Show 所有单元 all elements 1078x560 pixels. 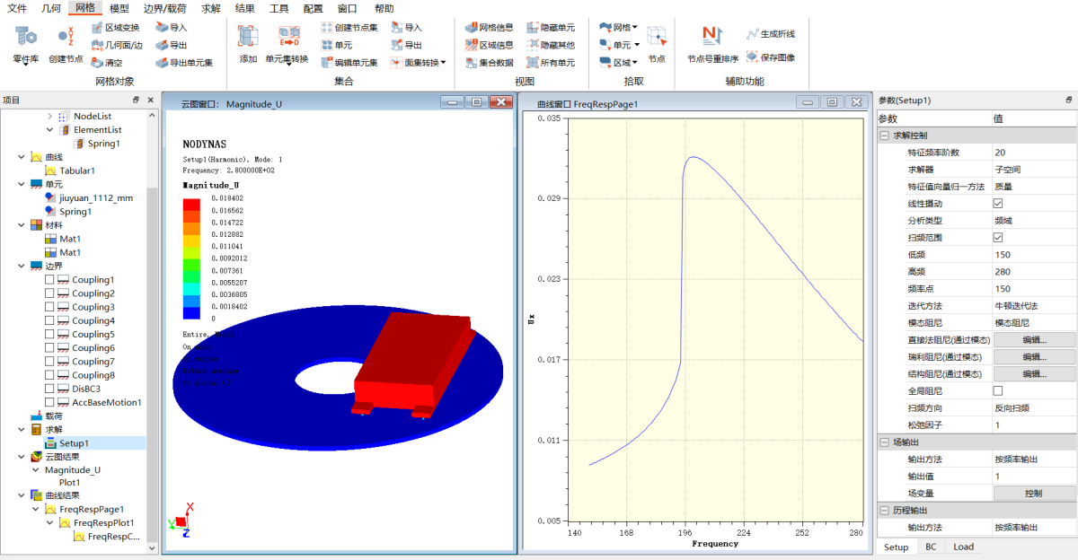[551, 63]
